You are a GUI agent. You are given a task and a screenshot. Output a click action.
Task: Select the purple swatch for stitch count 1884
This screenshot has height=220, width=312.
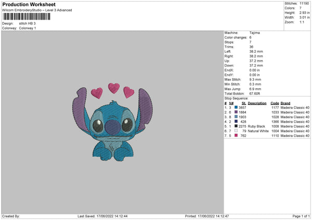(236, 112)
